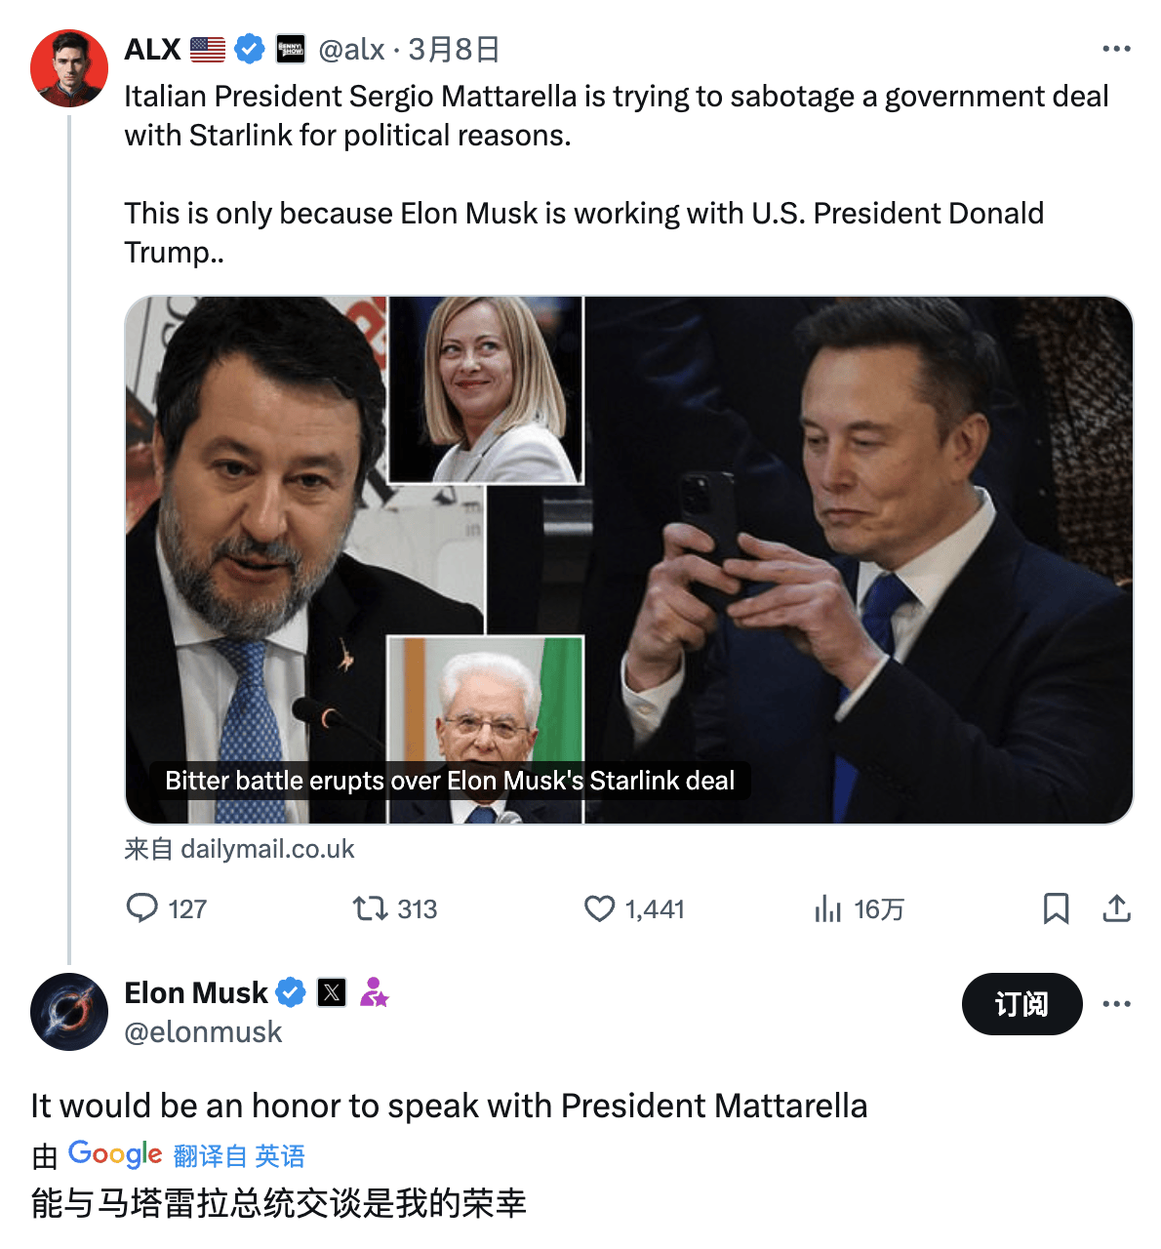Click Elon Musk's verified badge
The height and width of the screenshot is (1249, 1161).
click(x=291, y=993)
